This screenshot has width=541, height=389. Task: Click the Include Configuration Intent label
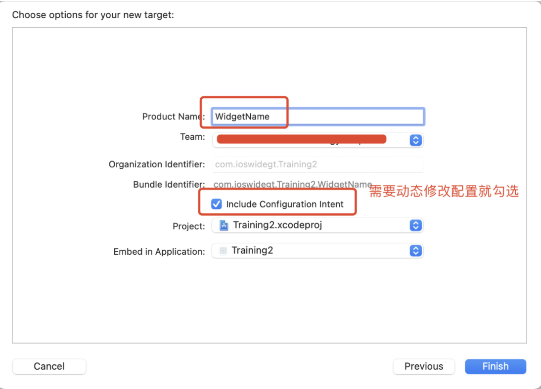[x=285, y=204]
